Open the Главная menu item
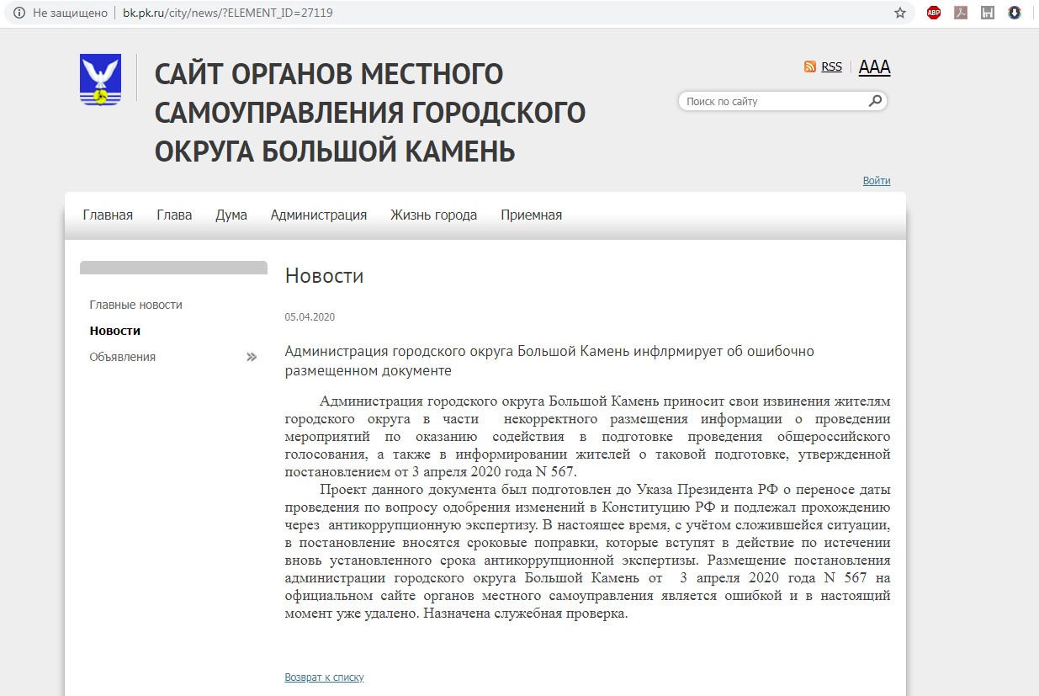The width and height of the screenshot is (1039, 696). tap(108, 215)
